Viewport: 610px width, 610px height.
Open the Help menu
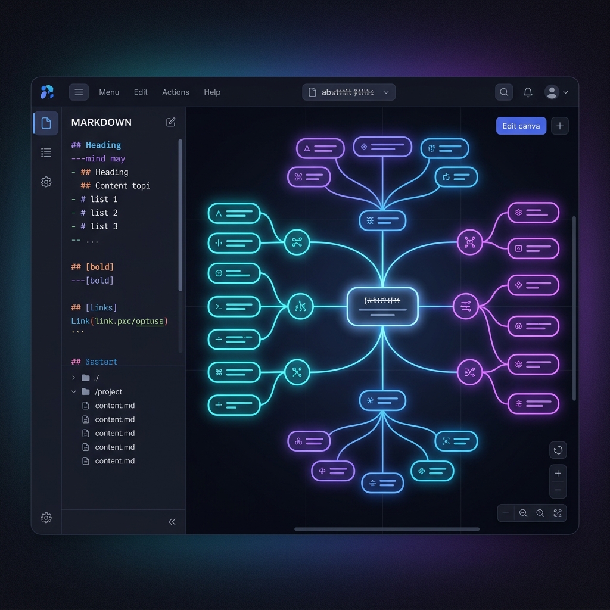click(x=212, y=92)
